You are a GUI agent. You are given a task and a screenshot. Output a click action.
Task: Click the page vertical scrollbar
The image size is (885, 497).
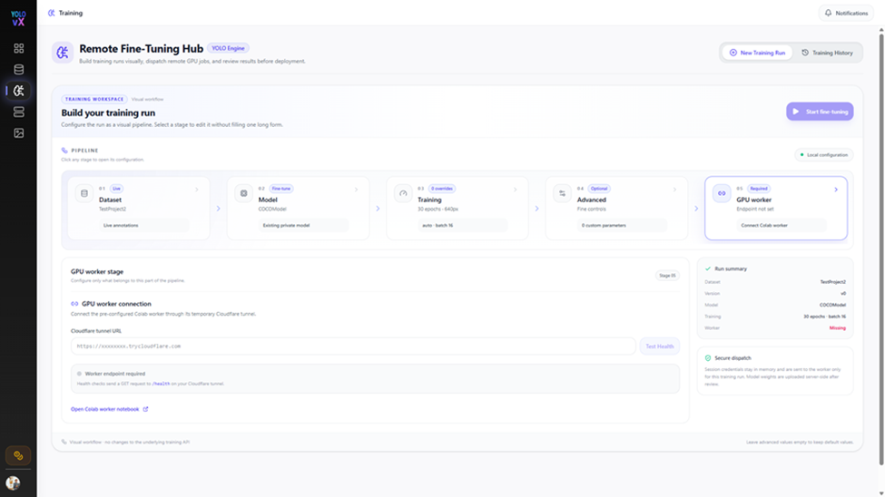[881, 248]
